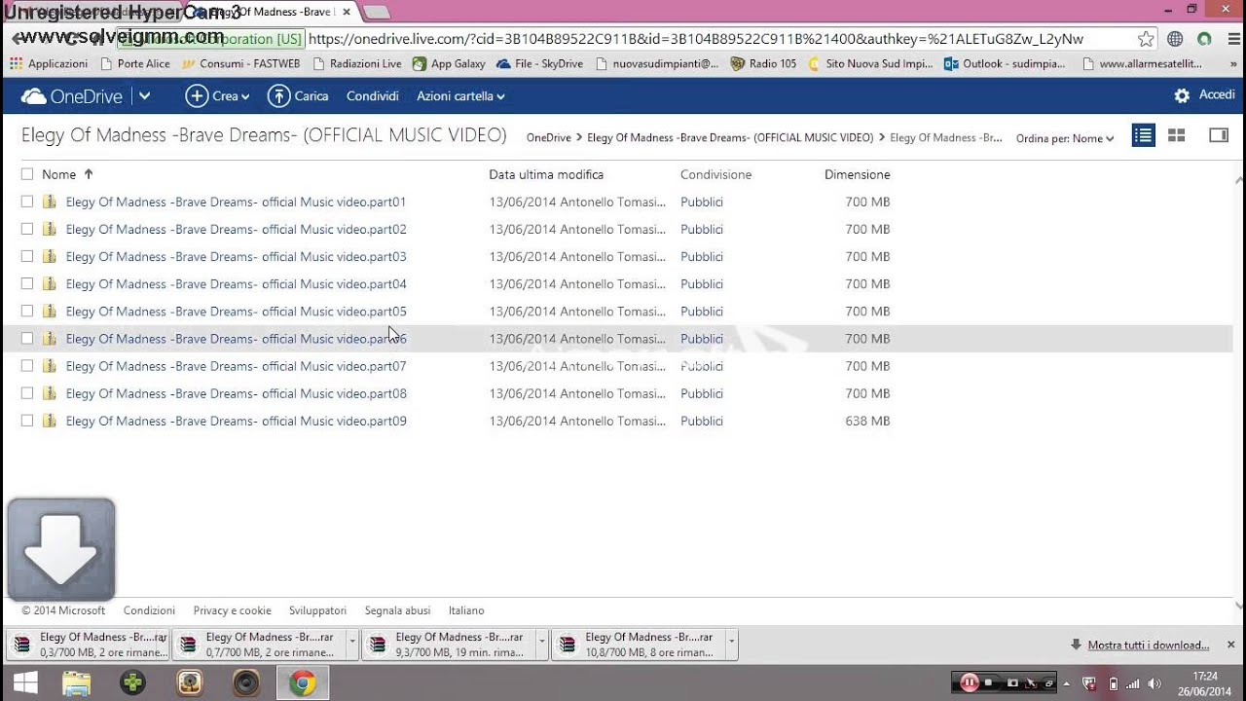Open the Outlook sudimpia bookmark
1246x701 pixels.
click(x=1005, y=63)
